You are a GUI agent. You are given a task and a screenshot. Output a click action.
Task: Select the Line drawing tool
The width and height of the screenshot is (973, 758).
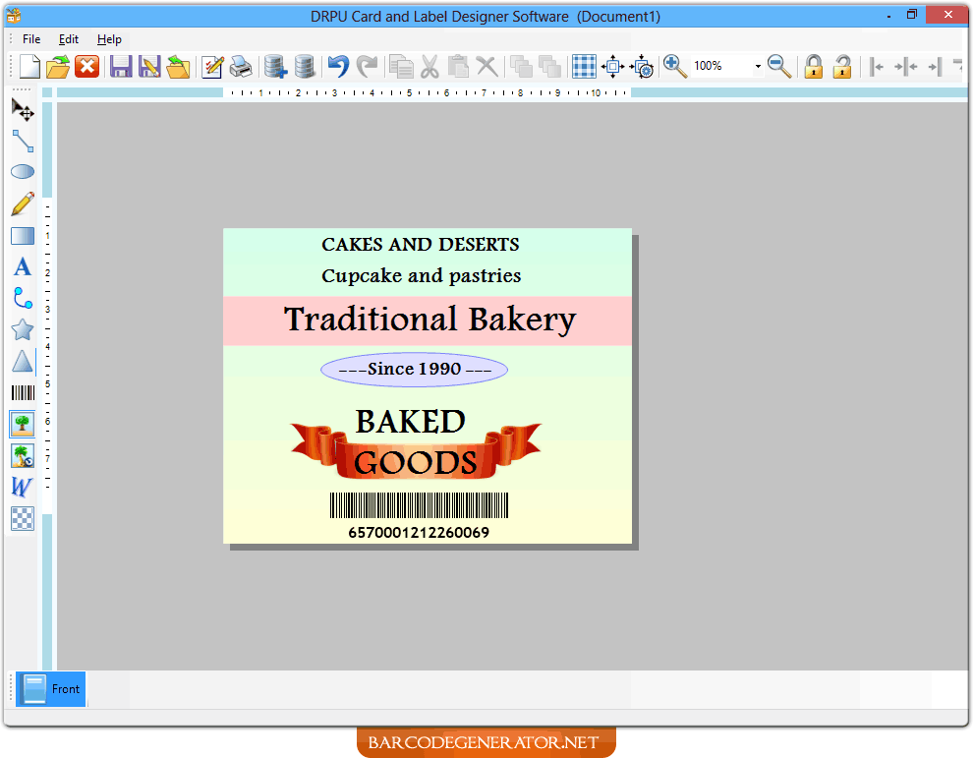pyautogui.click(x=23, y=142)
